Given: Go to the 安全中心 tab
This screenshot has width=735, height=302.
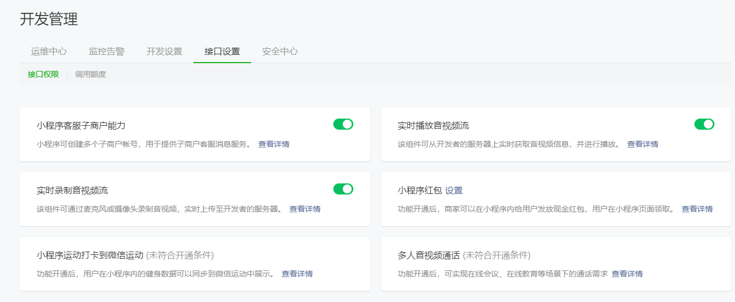Looking at the screenshot, I should pyautogui.click(x=280, y=52).
